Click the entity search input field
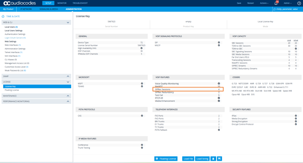The image size is (303, 163). coord(287,9)
